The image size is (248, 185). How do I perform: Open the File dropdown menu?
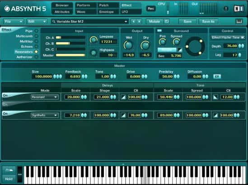(14, 21)
